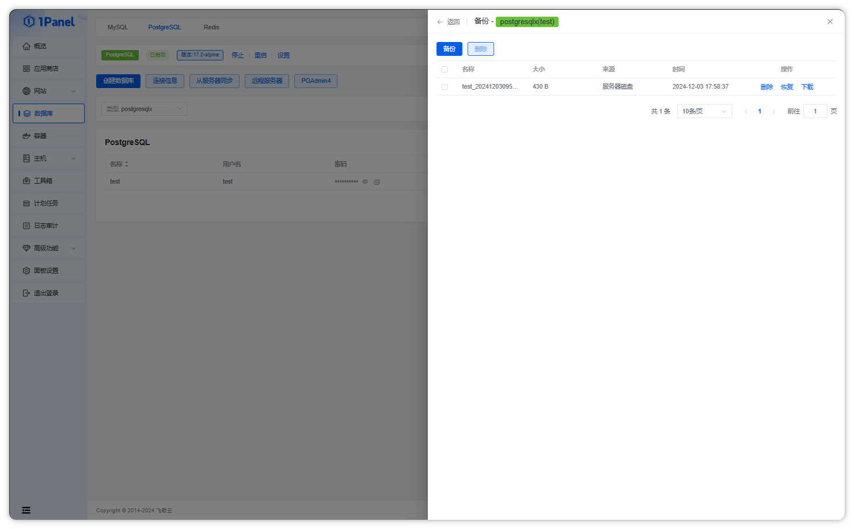This screenshot has height=529, width=854.
Task: Close the backup drawer with X
Action: point(830,22)
